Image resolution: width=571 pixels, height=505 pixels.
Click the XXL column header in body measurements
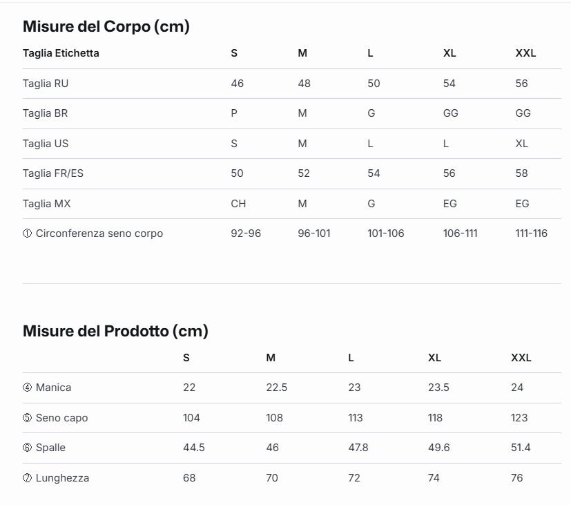(x=525, y=53)
